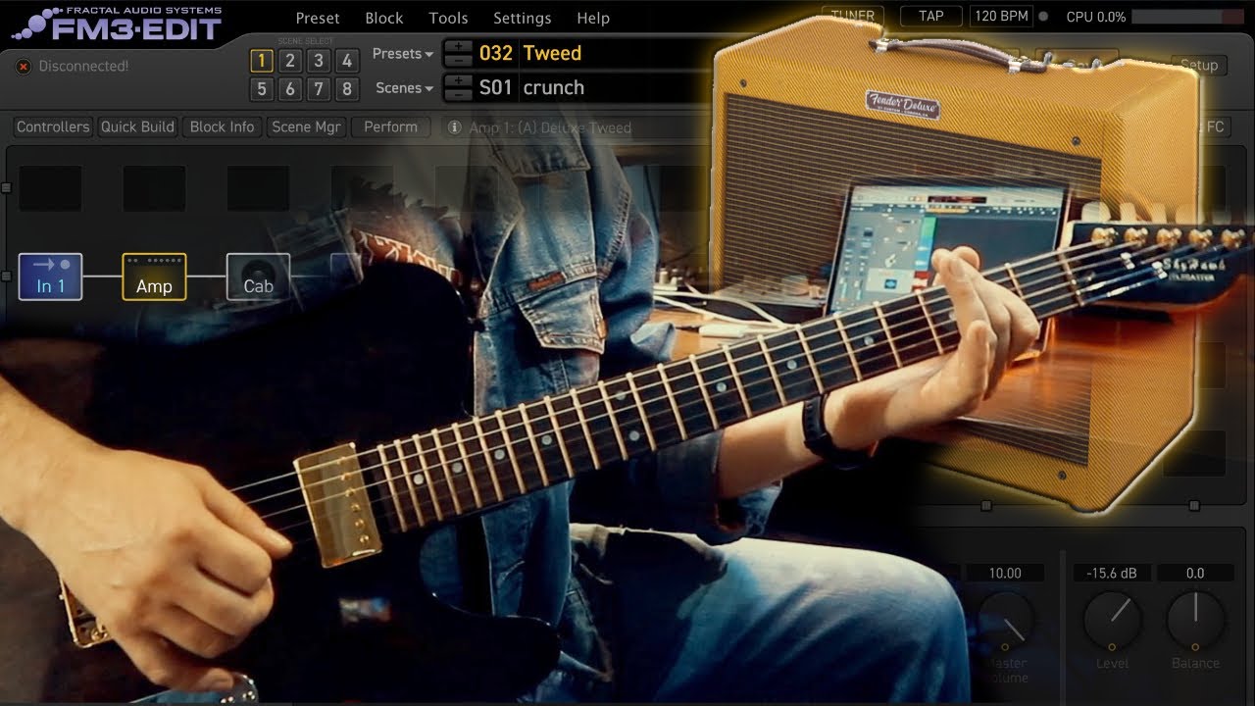
Task: Select scene 8 button
Action: (x=346, y=89)
